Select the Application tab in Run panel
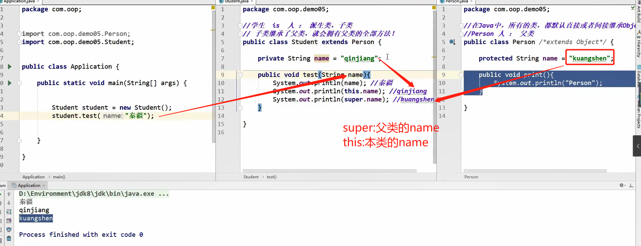Image resolution: width=641 pixels, height=246 pixels. pyautogui.click(x=29, y=186)
